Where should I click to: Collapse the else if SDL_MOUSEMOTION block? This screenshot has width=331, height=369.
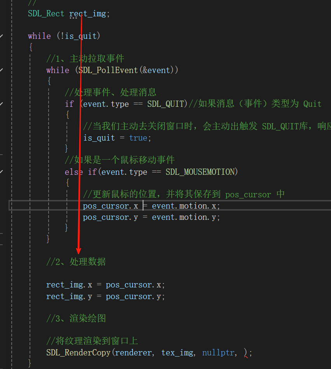click(x=1, y=172)
